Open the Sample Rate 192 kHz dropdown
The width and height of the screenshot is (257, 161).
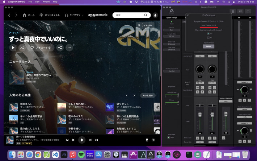click(x=171, y=37)
